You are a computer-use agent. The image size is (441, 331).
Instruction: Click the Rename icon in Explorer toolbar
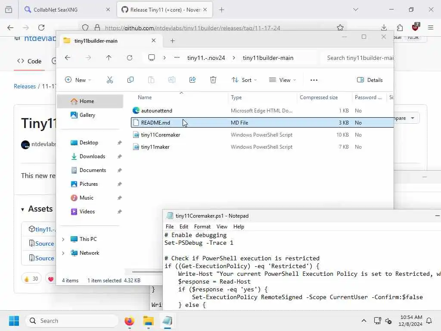click(x=171, y=80)
